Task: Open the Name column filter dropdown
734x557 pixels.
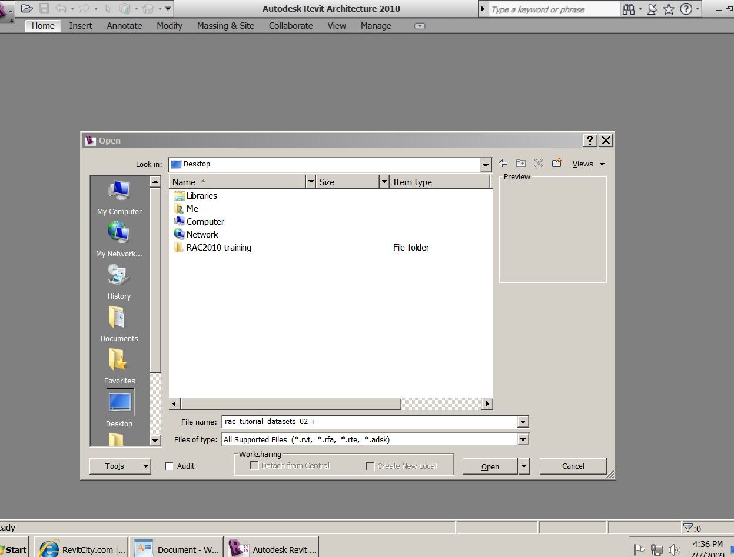Action: coord(311,182)
